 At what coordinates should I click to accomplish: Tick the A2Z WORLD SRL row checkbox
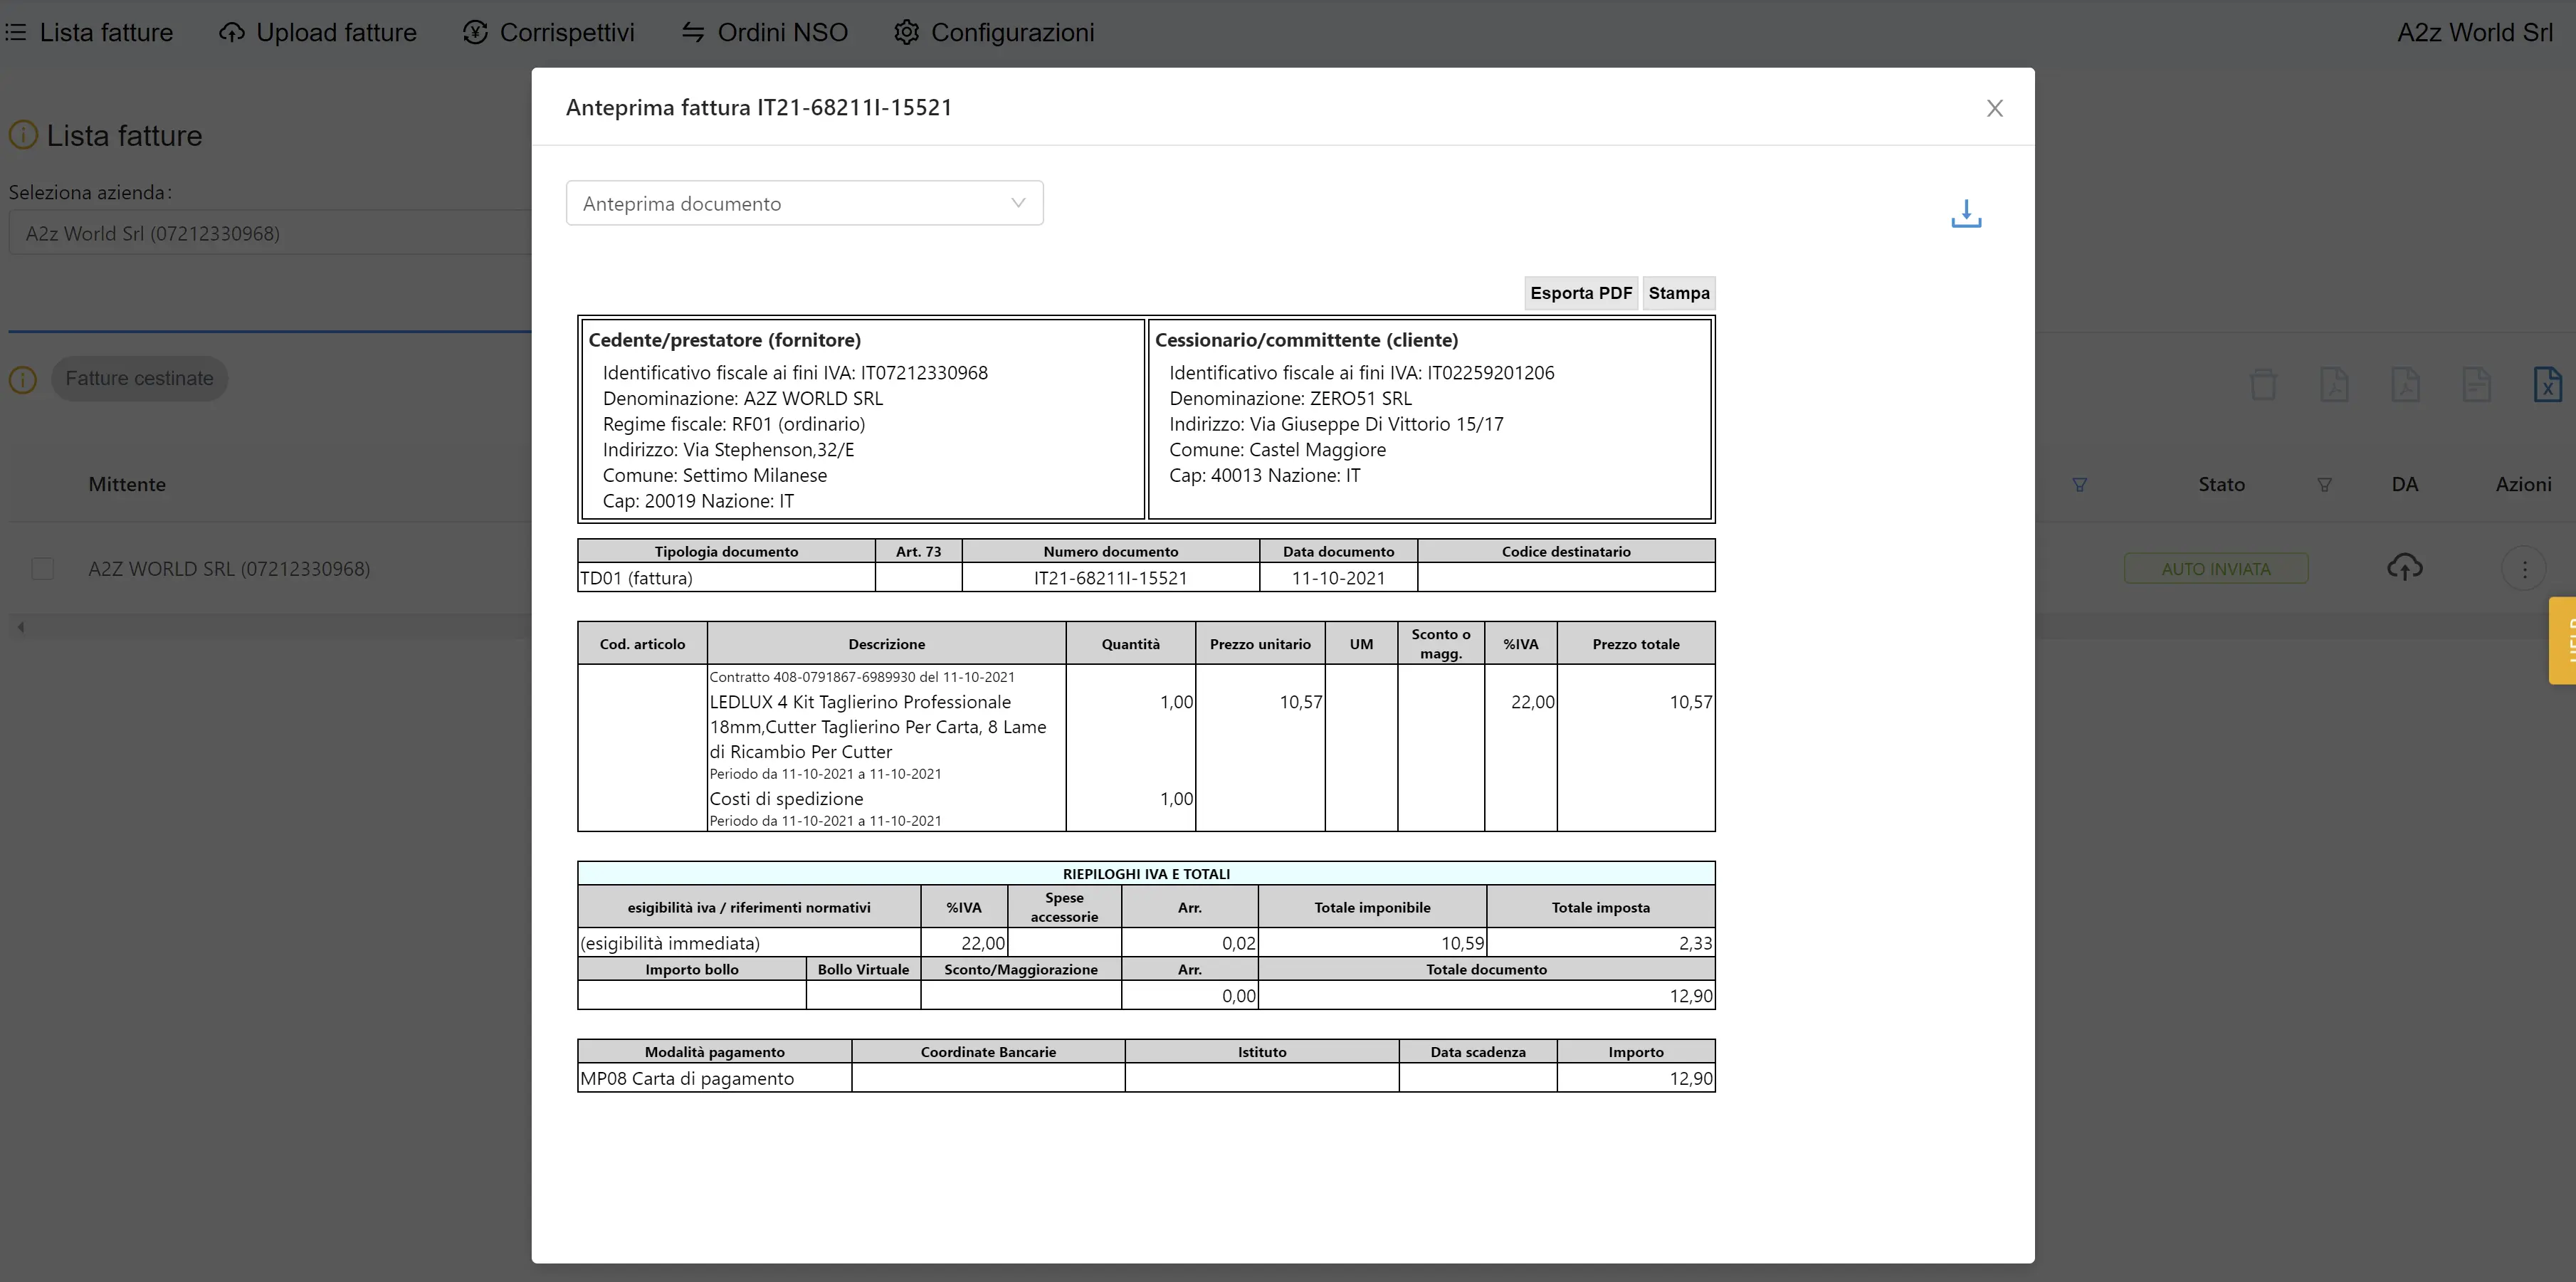tap(43, 569)
